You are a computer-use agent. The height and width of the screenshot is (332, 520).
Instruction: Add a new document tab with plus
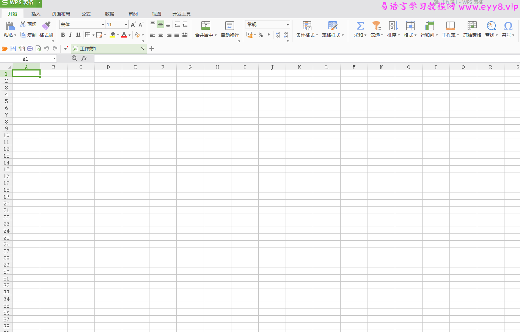coord(152,49)
